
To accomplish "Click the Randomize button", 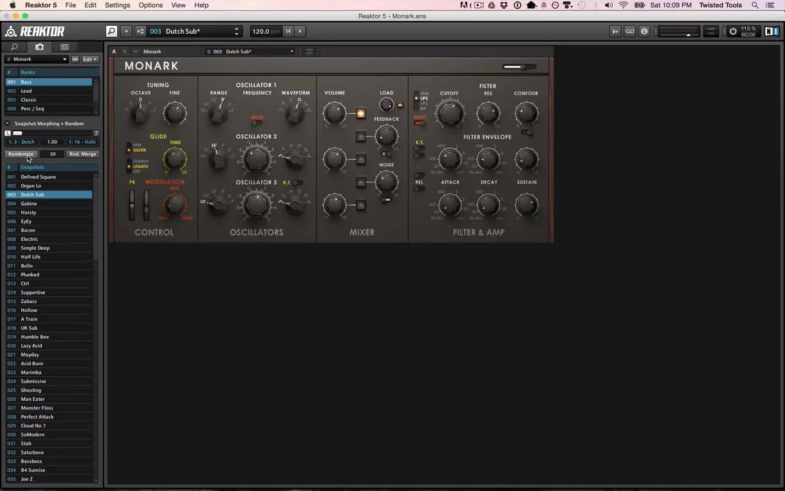I will (x=21, y=154).
